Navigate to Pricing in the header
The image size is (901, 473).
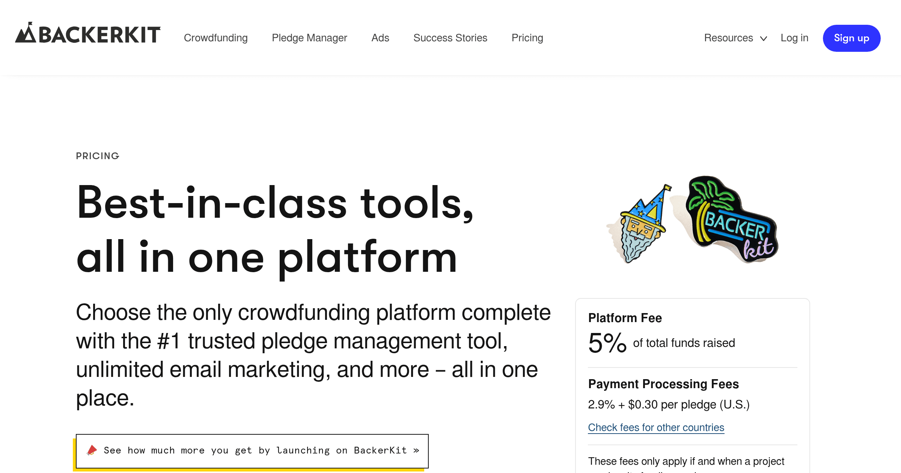[x=527, y=38]
